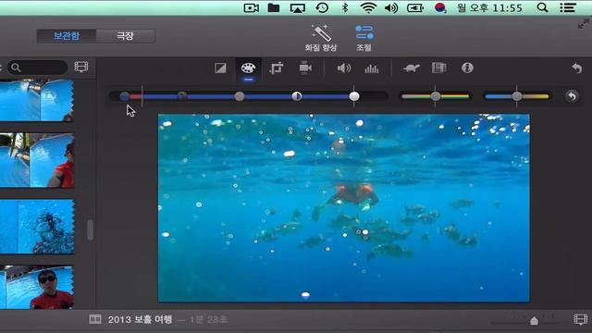Click clip size filmstrip icon at bottom right
The width and height of the screenshot is (592, 333).
click(580, 319)
